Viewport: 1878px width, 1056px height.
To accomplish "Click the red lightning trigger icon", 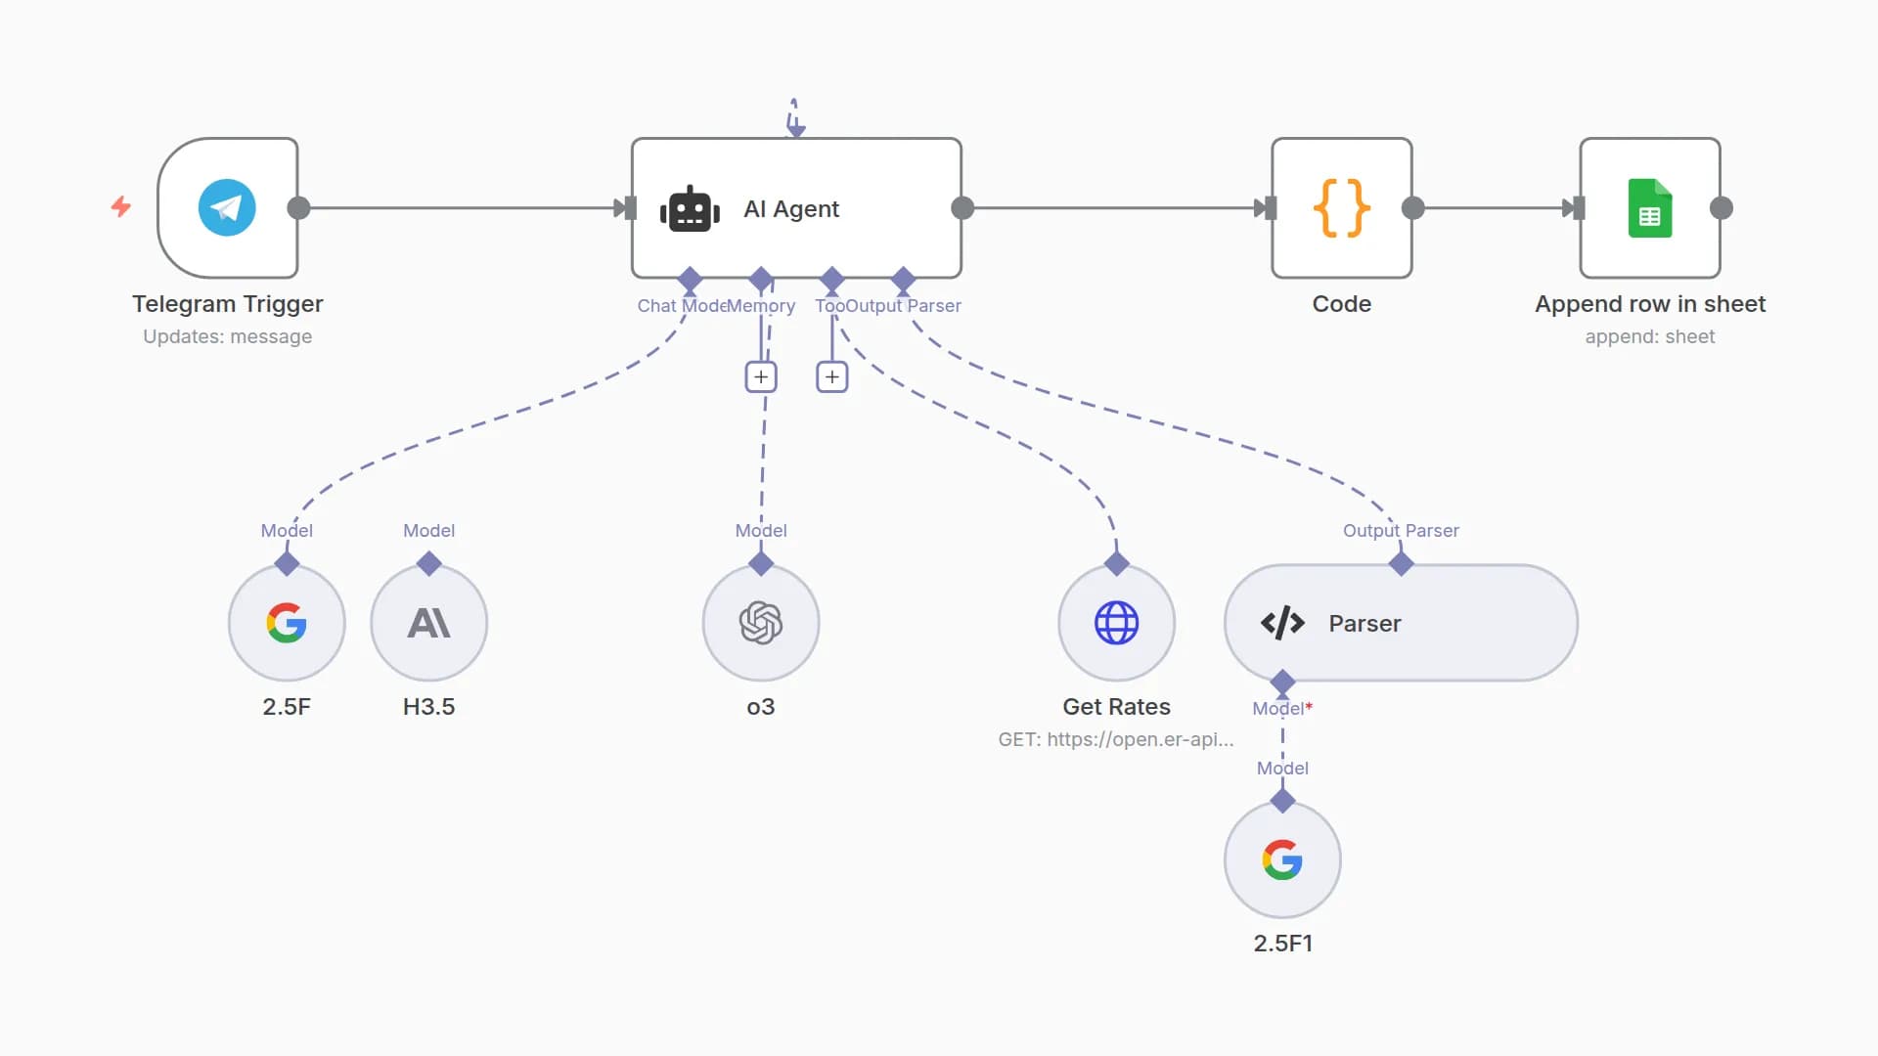I will pos(121,206).
